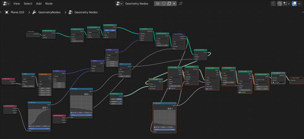Click the node tree icon before Geometry Nodes breadcrumb
Viewport: 304px width, 139px height.
coord(70,12)
